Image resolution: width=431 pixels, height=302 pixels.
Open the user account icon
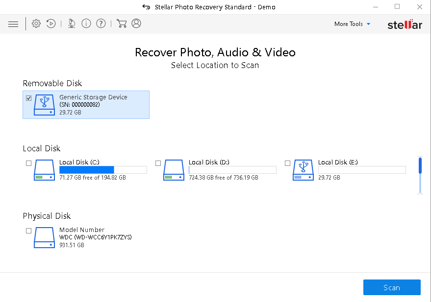click(x=136, y=23)
